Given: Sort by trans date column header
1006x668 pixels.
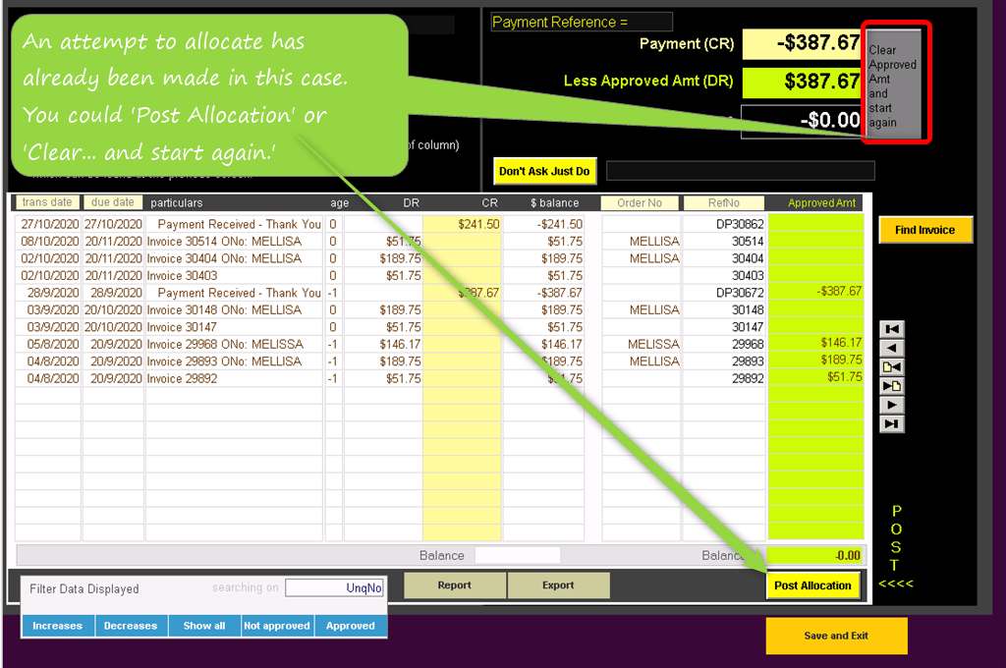Looking at the screenshot, I should (x=47, y=202).
